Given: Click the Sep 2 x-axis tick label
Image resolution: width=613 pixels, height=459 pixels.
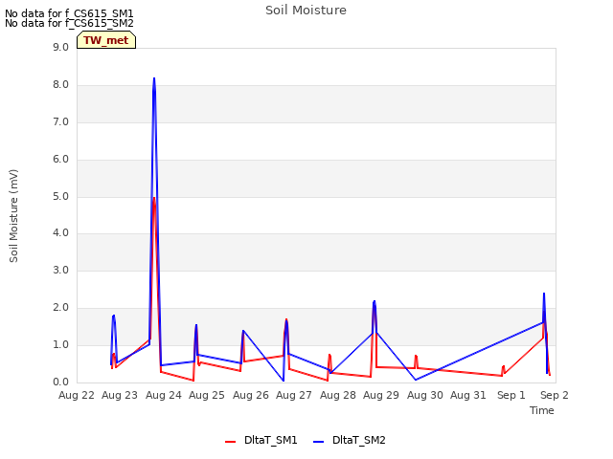Looking at the screenshot, I should pos(555,395).
